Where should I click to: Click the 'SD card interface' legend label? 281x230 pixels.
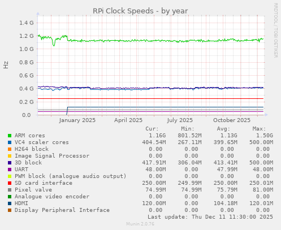44,183
